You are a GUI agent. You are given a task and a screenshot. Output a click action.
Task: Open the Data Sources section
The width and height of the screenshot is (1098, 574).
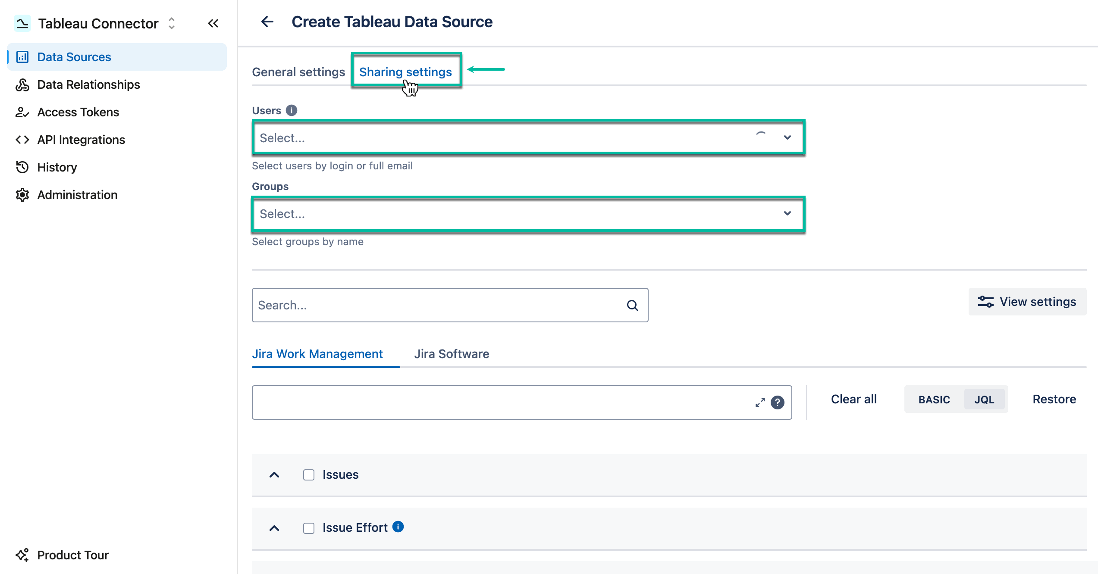click(74, 56)
